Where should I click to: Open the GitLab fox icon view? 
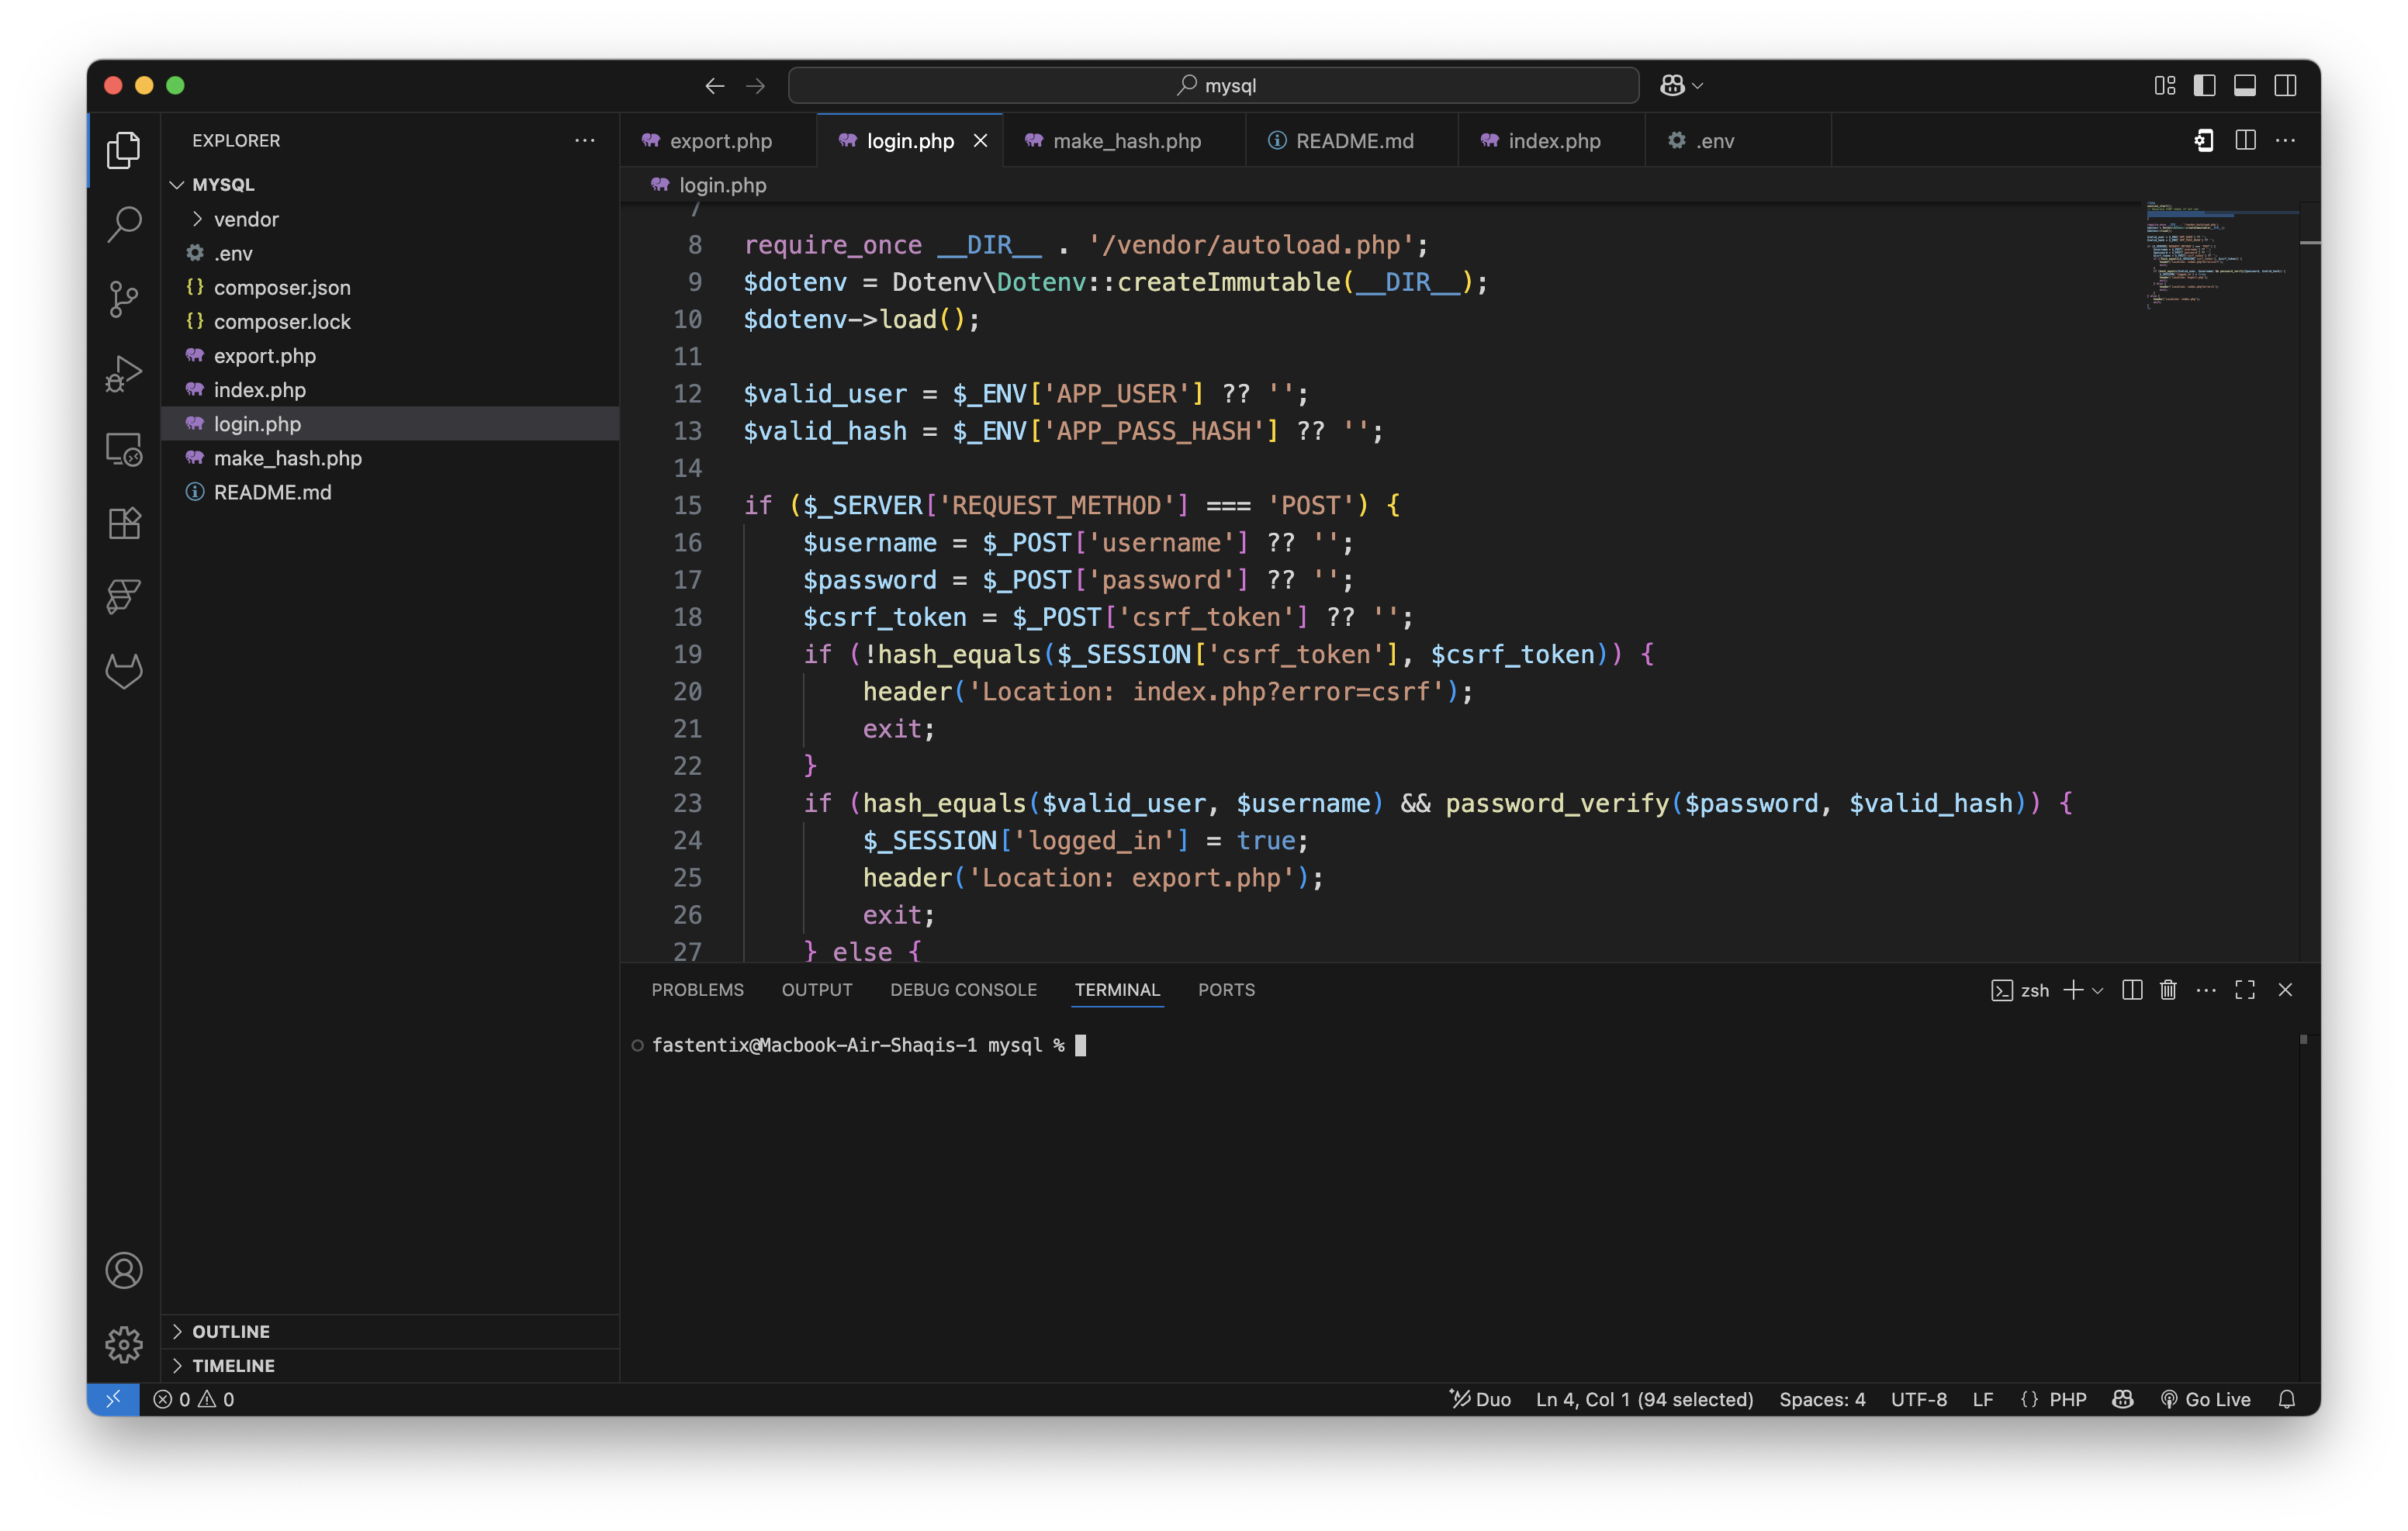pyautogui.click(x=124, y=671)
